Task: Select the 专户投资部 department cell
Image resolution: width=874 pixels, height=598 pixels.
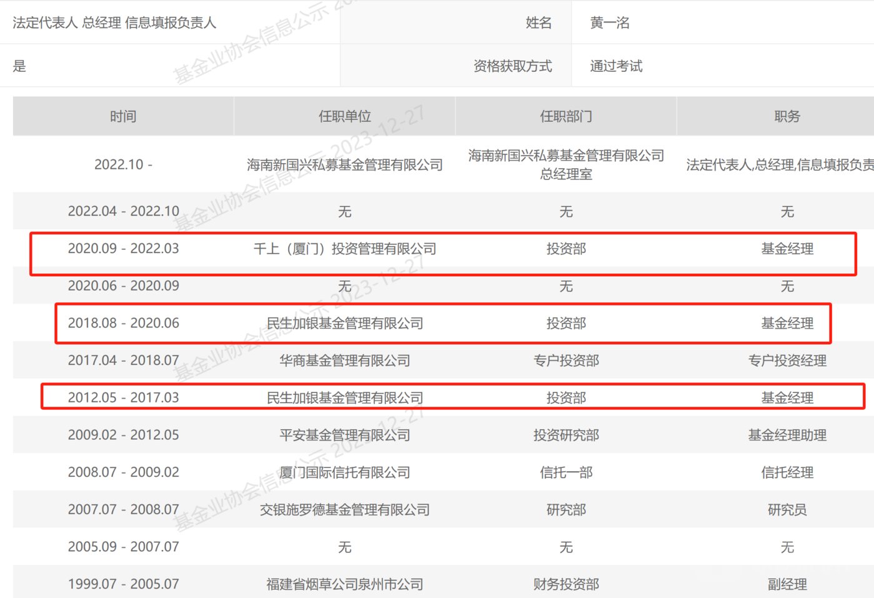Action: coord(566,361)
